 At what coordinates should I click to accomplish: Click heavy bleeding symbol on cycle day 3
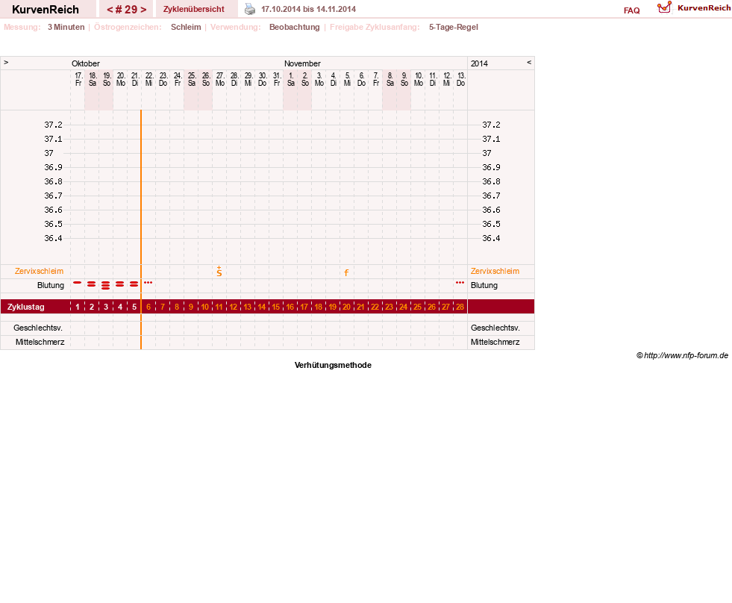pyautogui.click(x=106, y=285)
